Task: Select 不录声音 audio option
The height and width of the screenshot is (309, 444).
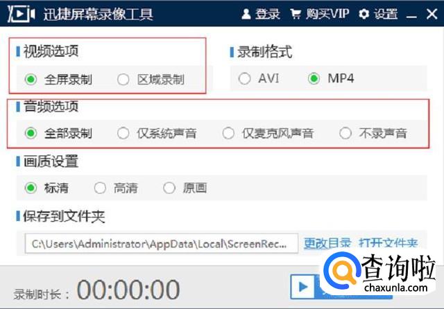Action: [345, 133]
